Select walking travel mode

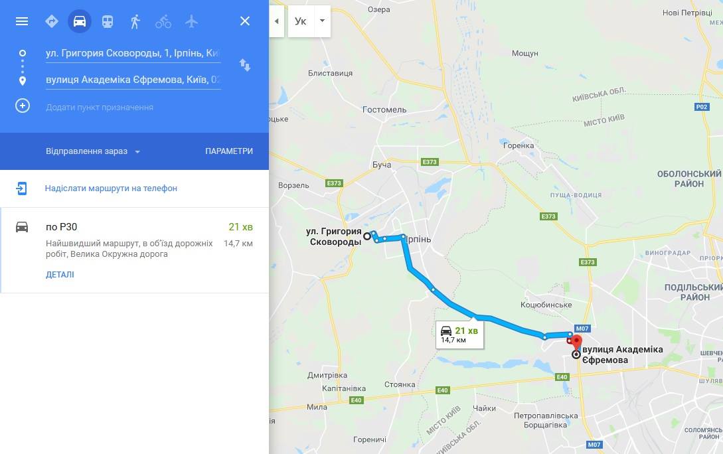point(135,21)
